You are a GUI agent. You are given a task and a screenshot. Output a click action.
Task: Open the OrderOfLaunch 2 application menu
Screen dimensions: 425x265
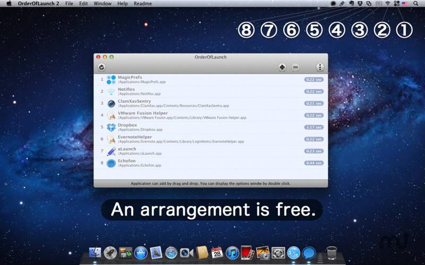pos(38,4)
